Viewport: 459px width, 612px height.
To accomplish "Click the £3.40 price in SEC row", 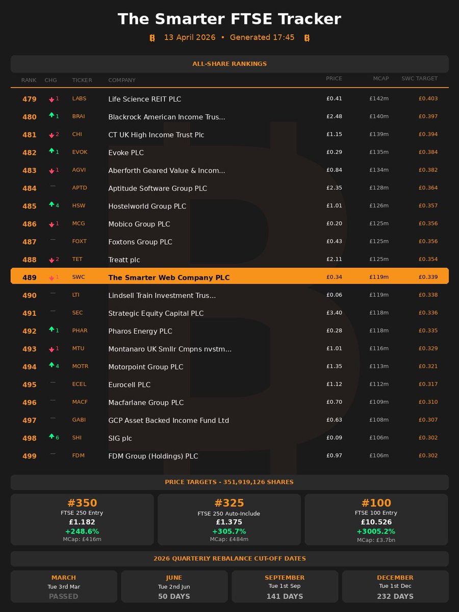I will click(334, 313).
